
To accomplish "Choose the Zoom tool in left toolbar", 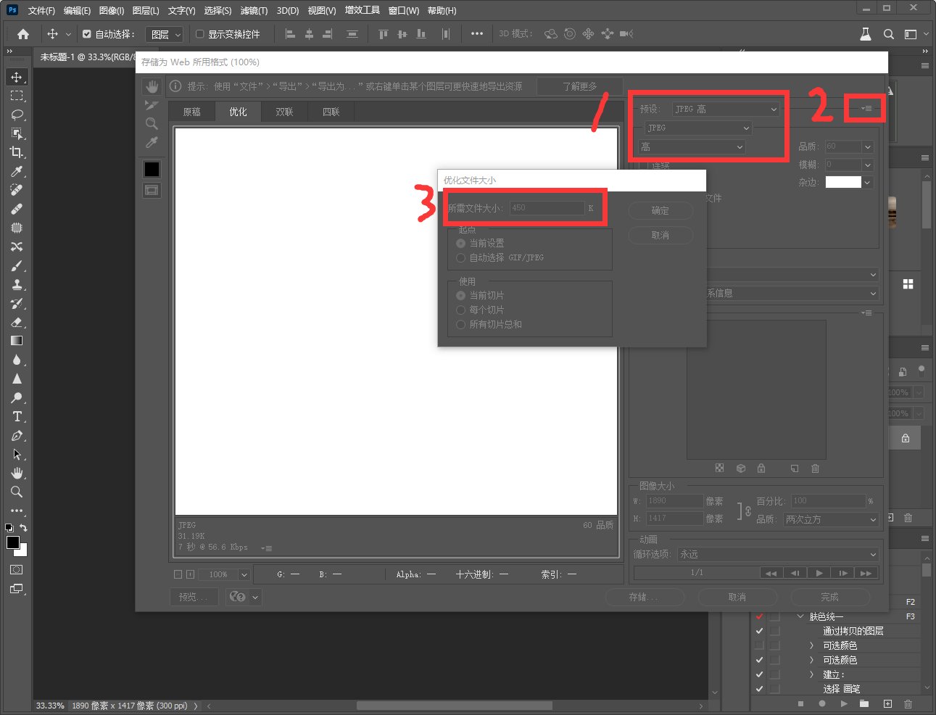I will point(16,492).
